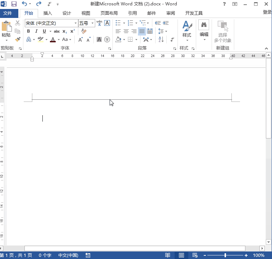Expand the 样式 styles gallery
The height and width of the screenshot is (259, 272).
[186, 29]
